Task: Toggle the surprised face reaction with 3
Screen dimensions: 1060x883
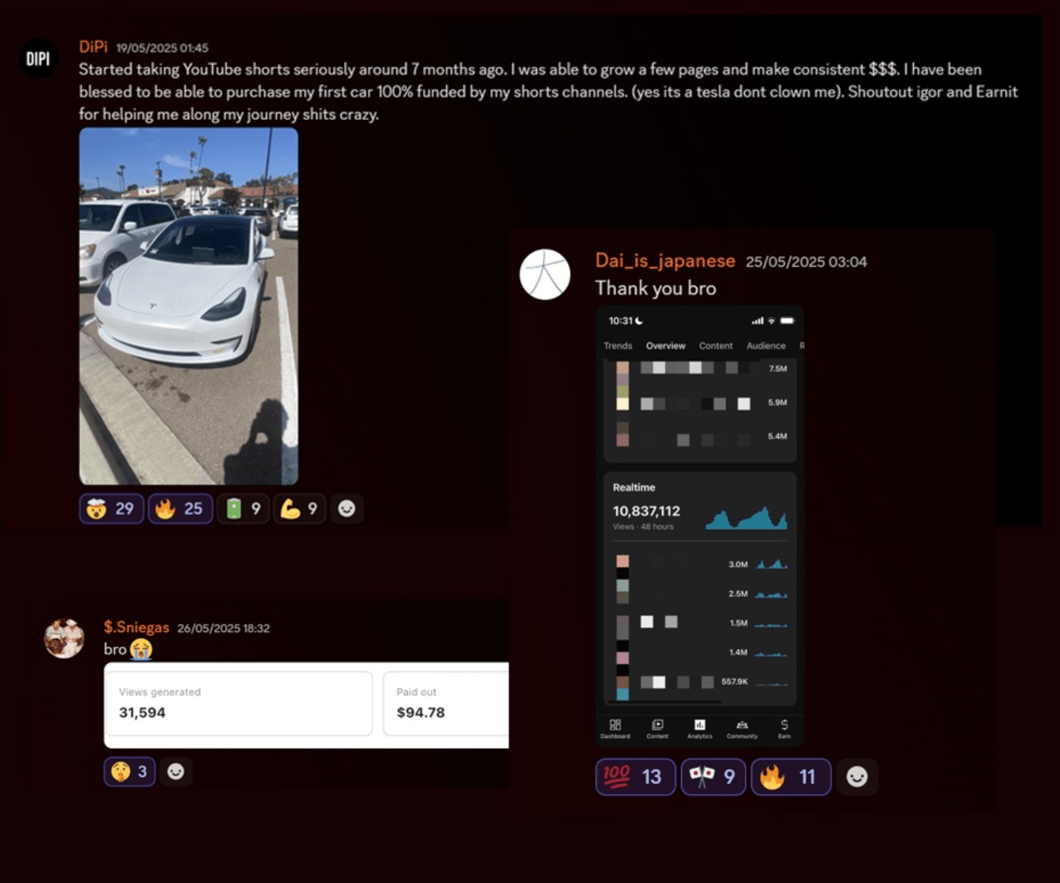Action: coord(130,772)
